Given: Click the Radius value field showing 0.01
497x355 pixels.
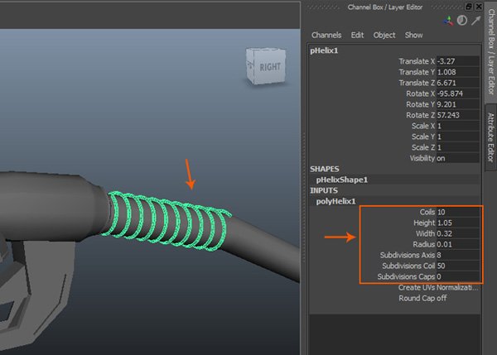Looking at the screenshot, I should tap(458, 244).
